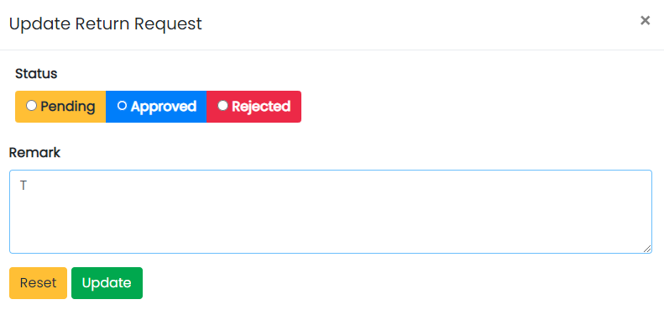This screenshot has height=310, width=664.
Task: Place cursor after the typed letter T
Action: coord(28,186)
